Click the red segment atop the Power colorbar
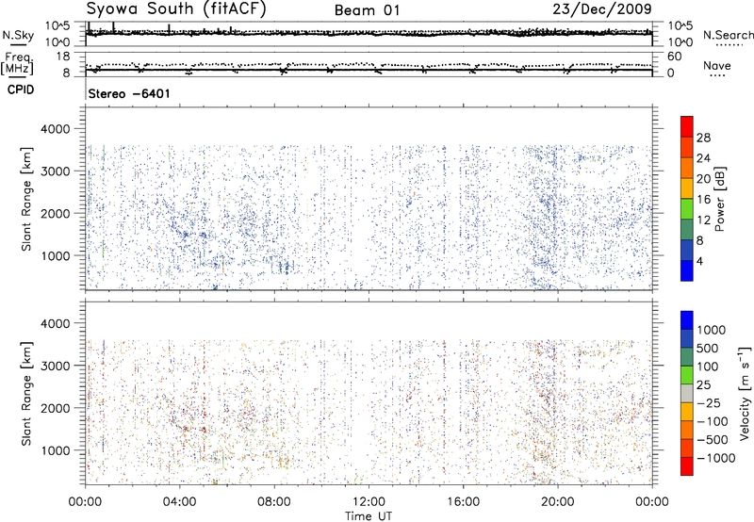754x522 pixels. pos(687,126)
